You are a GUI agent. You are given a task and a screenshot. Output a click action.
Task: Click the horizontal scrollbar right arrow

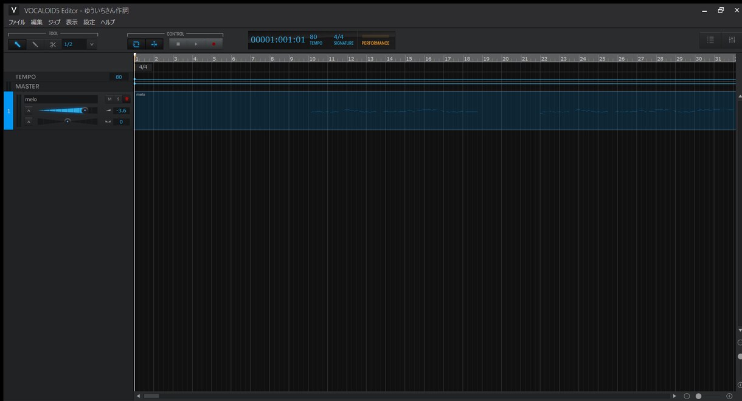coord(674,396)
